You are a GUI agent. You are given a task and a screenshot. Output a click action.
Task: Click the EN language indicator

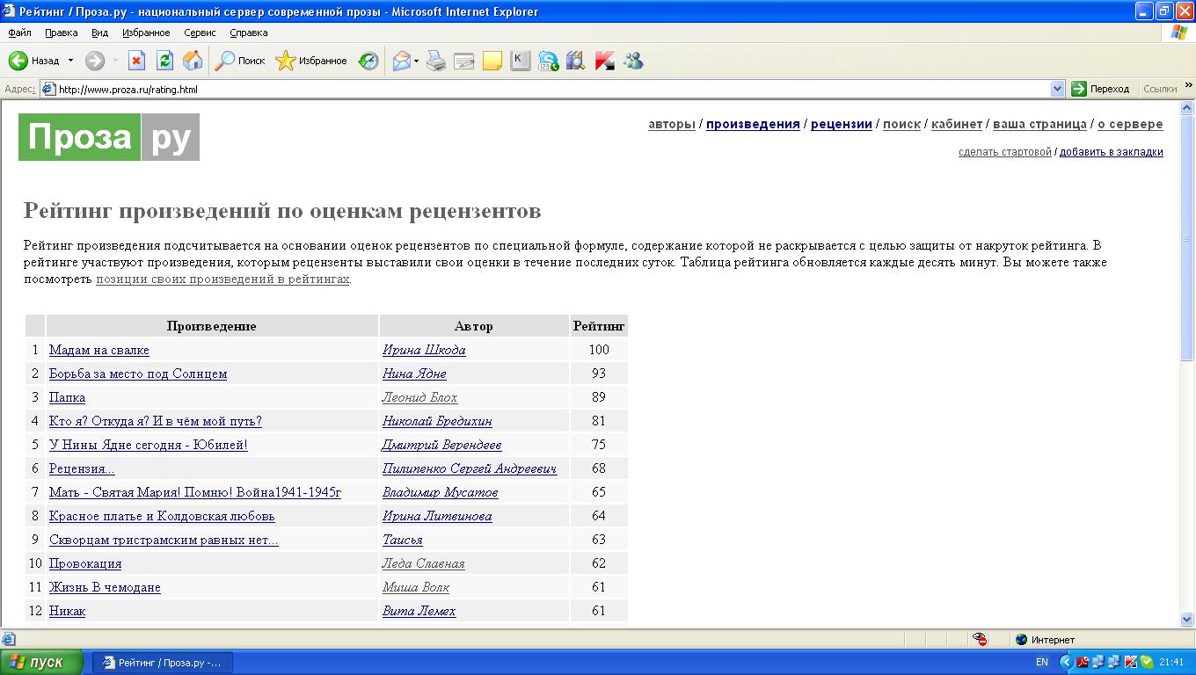click(x=1042, y=662)
